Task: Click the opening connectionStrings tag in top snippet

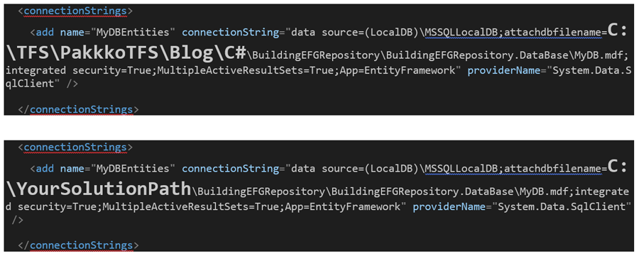Action: [75, 11]
